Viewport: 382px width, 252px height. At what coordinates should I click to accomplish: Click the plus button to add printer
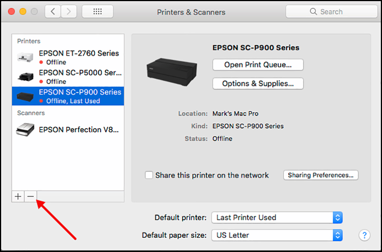tap(18, 196)
